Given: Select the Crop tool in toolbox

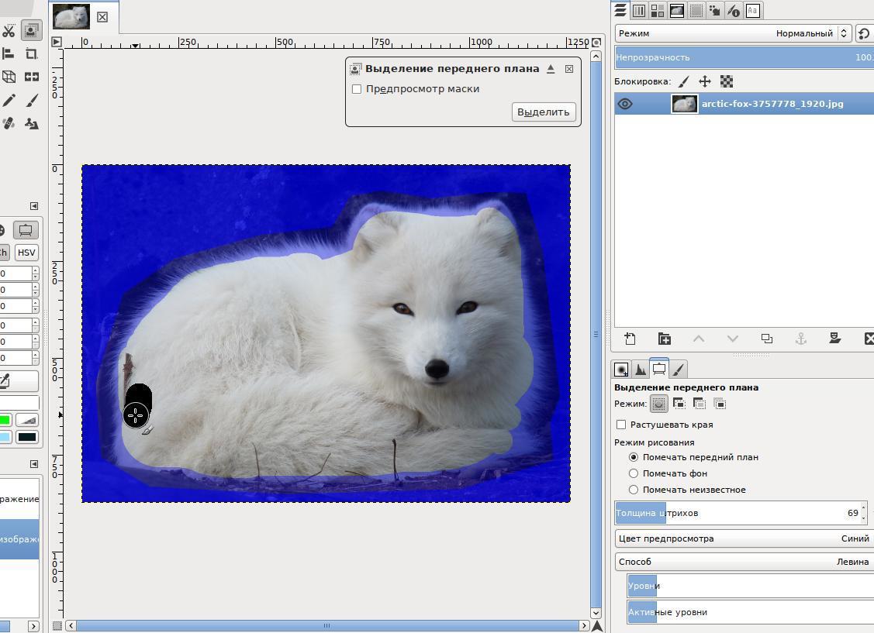Looking at the screenshot, I should click(32, 54).
